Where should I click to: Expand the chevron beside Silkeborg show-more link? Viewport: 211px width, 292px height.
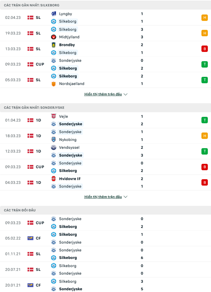[x=125, y=94]
